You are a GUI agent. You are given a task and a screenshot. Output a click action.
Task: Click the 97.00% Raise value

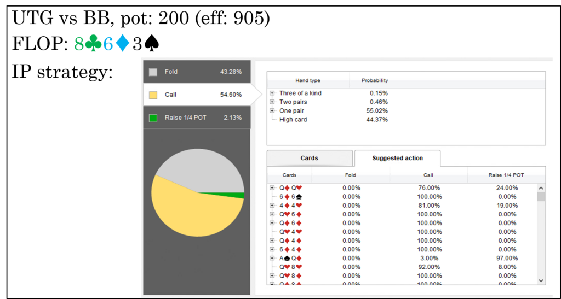tap(507, 259)
